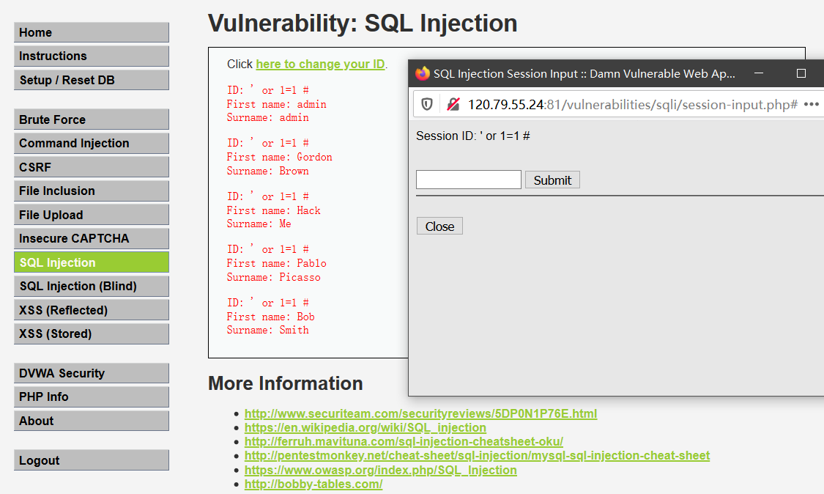Navigate to Setup / Reset DB
The height and width of the screenshot is (494, 824).
(x=91, y=80)
